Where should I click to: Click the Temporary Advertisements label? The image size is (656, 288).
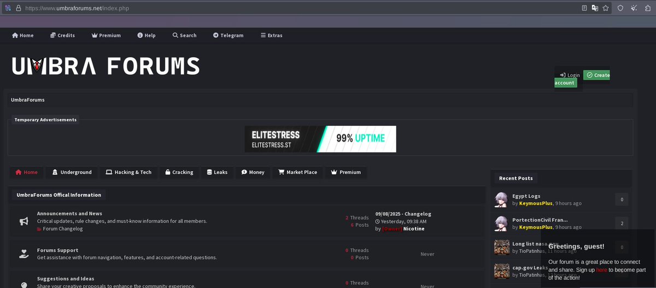(x=45, y=120)
